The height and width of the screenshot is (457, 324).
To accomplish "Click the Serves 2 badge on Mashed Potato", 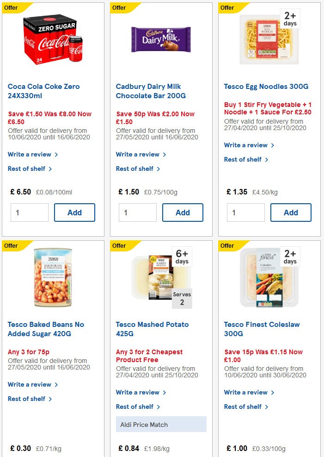I will (x=182, y=297).
